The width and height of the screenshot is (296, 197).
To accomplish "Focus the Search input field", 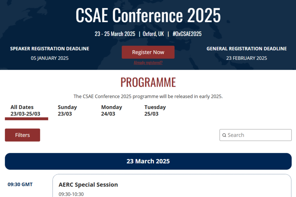I will click(x=255, y=135).
